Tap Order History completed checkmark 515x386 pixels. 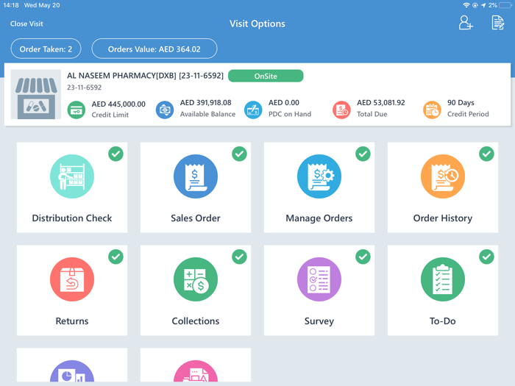click(486, 154)
